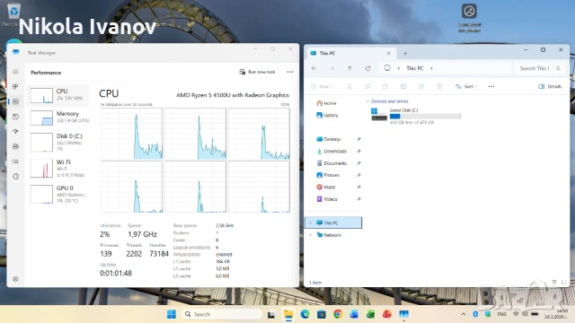Open See more ellipsis in Explorer toolbar
This screenshot has width=575, height=323.
click(491, 86)
